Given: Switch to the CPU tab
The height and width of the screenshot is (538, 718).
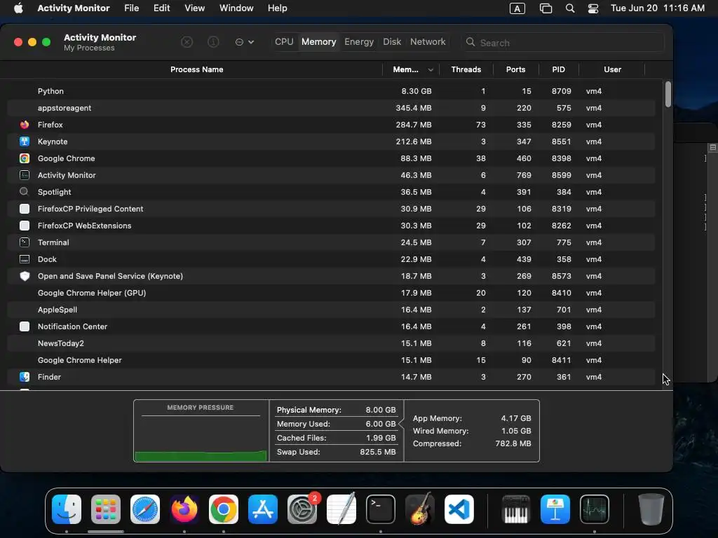Looking at the screenshot, I should [284, 41].
